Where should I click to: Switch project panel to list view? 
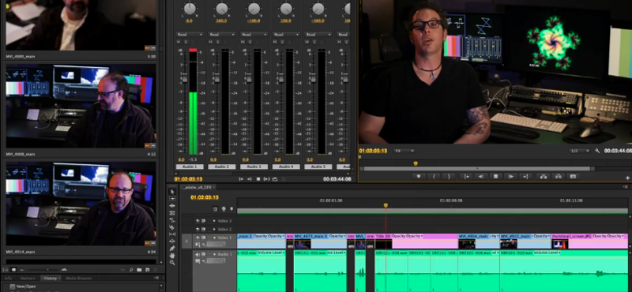(6, 269)
